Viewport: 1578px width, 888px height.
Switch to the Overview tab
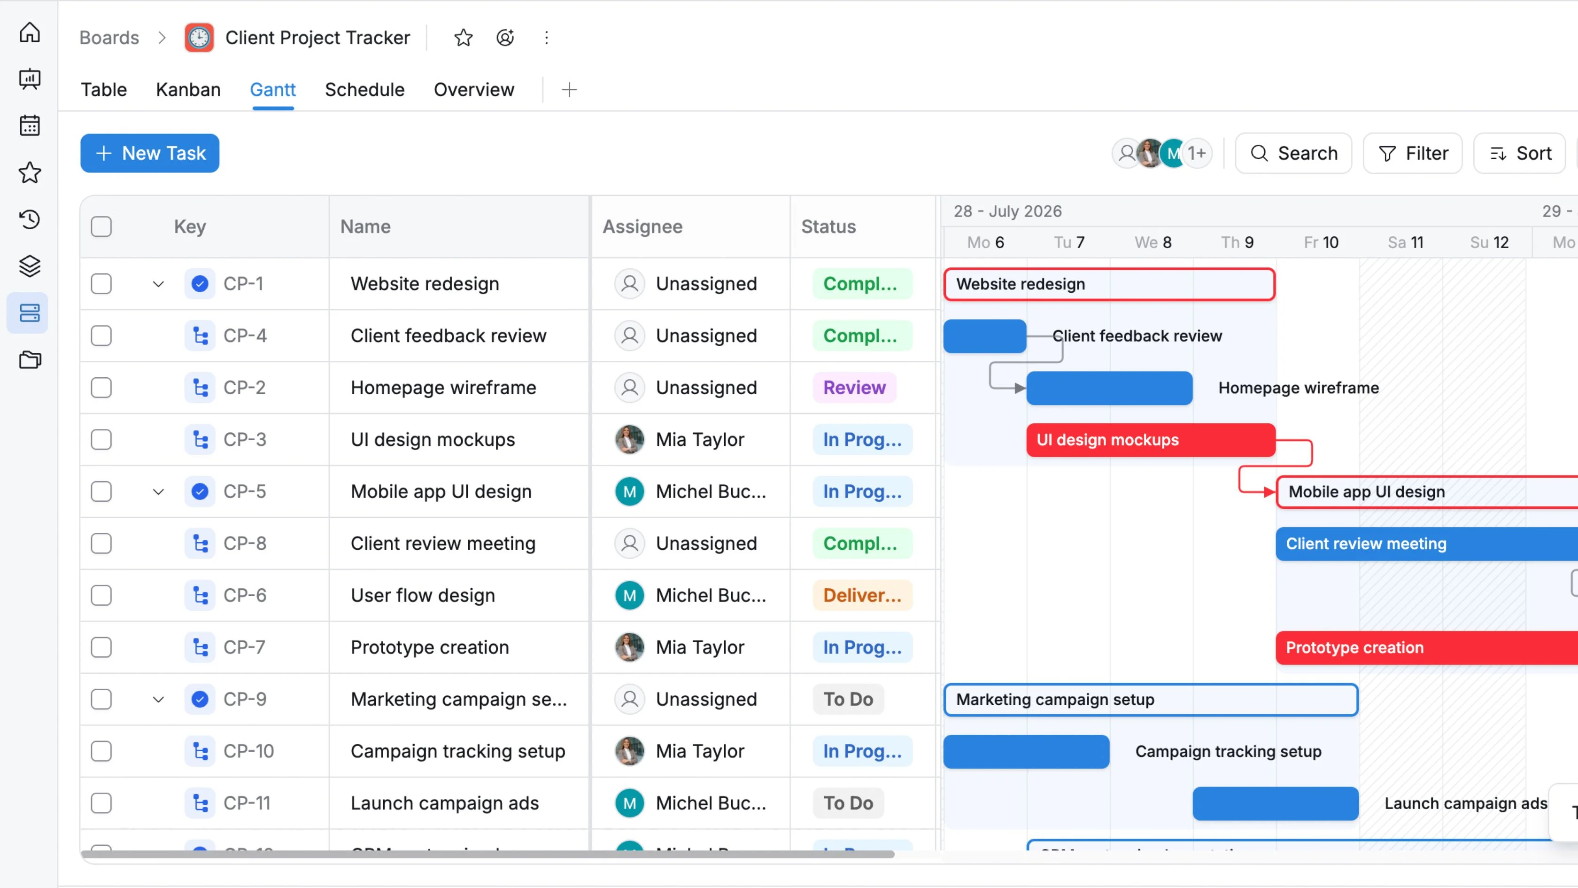(x=473, y=90)
